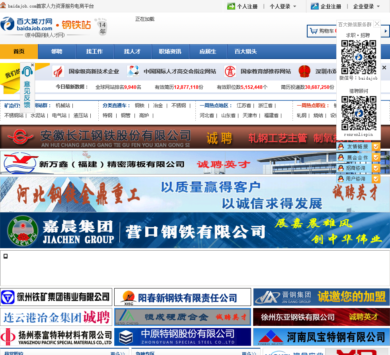390x355 pixels.
Task: Click the 国家教育部推荐网站 round red icon
Action: point(230,72)
